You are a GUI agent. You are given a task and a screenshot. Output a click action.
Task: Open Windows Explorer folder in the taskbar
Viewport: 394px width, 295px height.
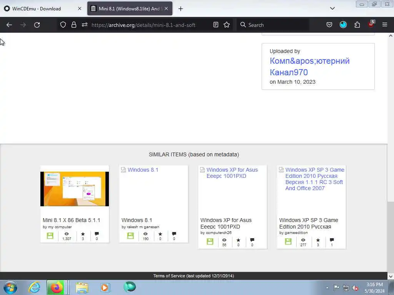pyautogui.click(x=82, y=288)
